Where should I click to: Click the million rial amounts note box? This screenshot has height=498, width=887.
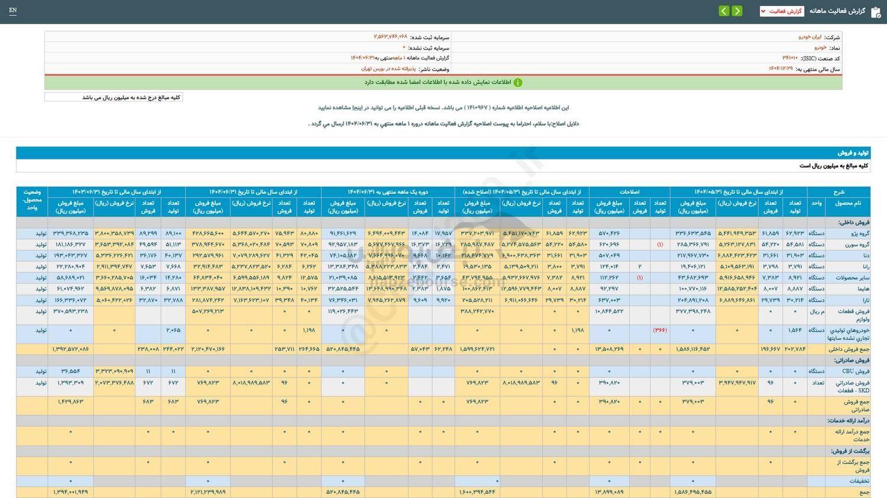[114, 96]
